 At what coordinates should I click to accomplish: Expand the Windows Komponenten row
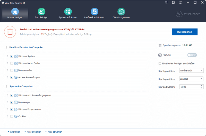tap(7, 109)
